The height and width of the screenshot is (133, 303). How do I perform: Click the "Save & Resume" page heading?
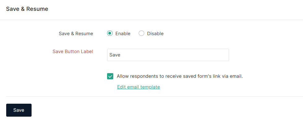click(x=27, y=9)
